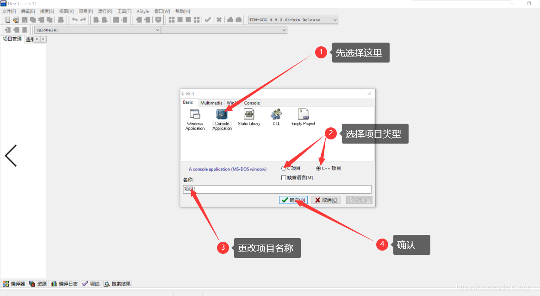The image size is (540, 296).
Task: Select the Console Application project icon
Action: click(222, 120)
